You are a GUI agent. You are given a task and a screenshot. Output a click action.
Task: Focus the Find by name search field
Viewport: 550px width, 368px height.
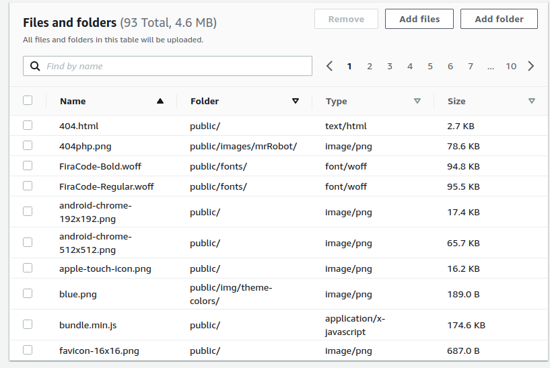click(x=168, y=66)
